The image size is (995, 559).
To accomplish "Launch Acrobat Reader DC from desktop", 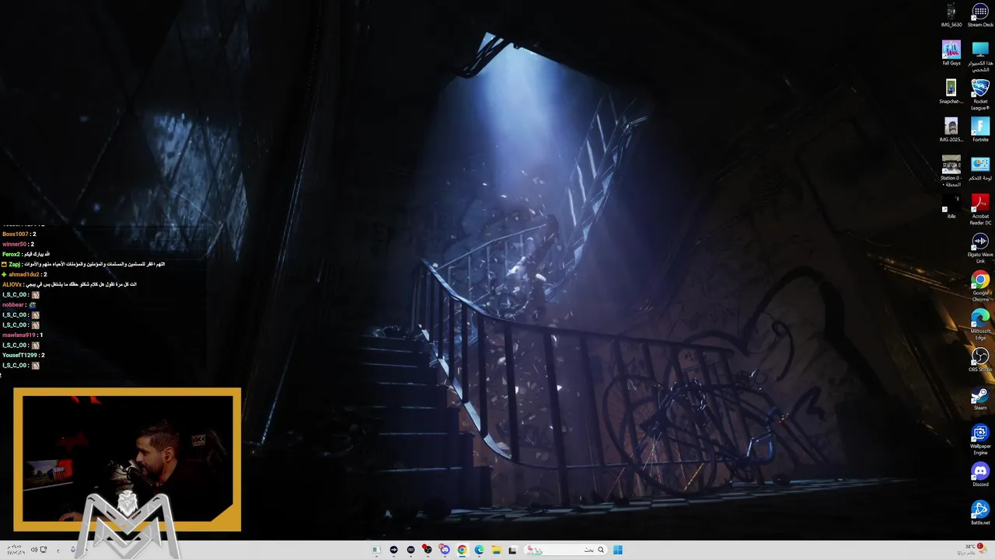I will 980,210.
